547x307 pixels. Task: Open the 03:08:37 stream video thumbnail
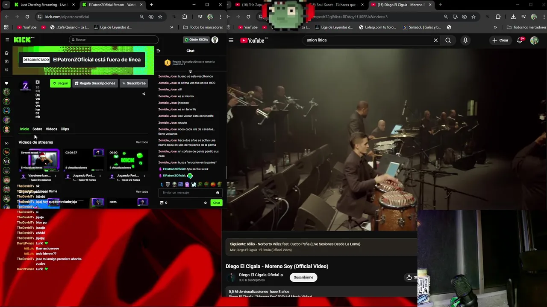pos(84,160)
